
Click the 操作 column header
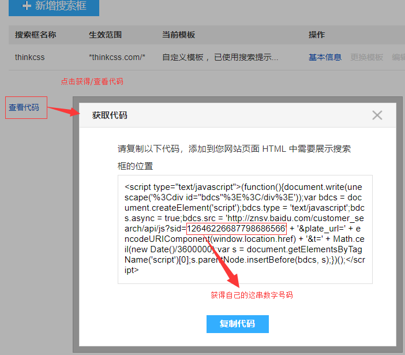pos(317,35)
